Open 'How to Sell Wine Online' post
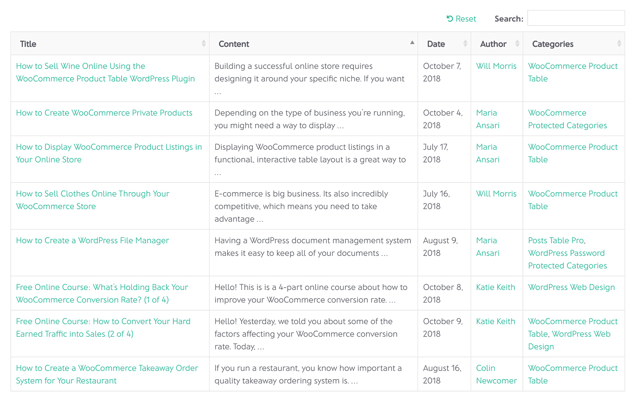The image size is (634, 408). (106, 72)
